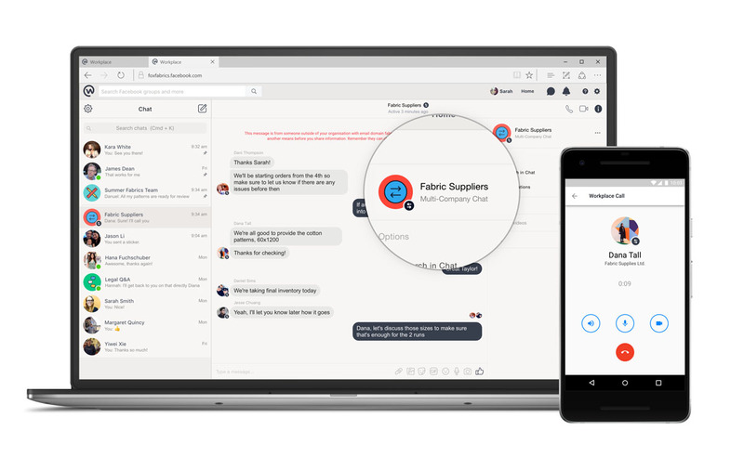The image size is (744, 470).
Task: Close the active Workplace tab
Action: (x=213, y=61)
